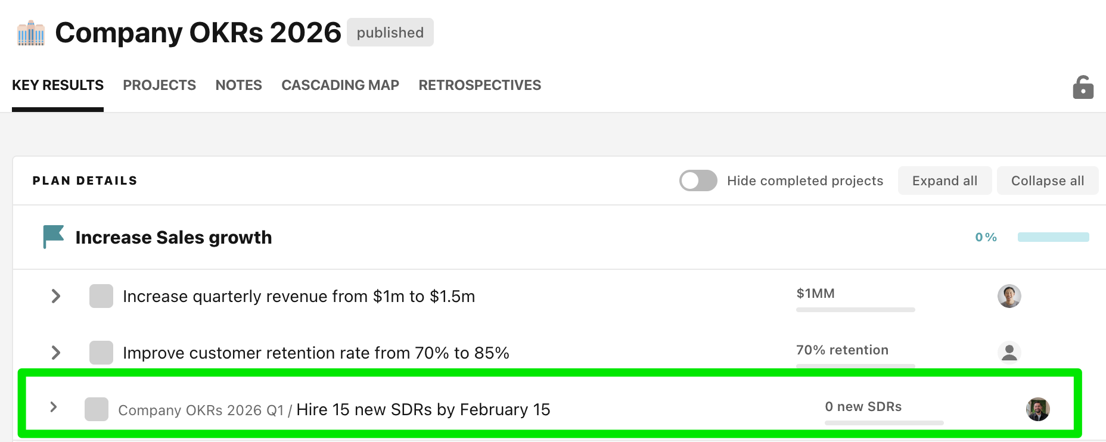Click the unlocked padlock icon
The image size is (1106, 442).
(1083, 88)
